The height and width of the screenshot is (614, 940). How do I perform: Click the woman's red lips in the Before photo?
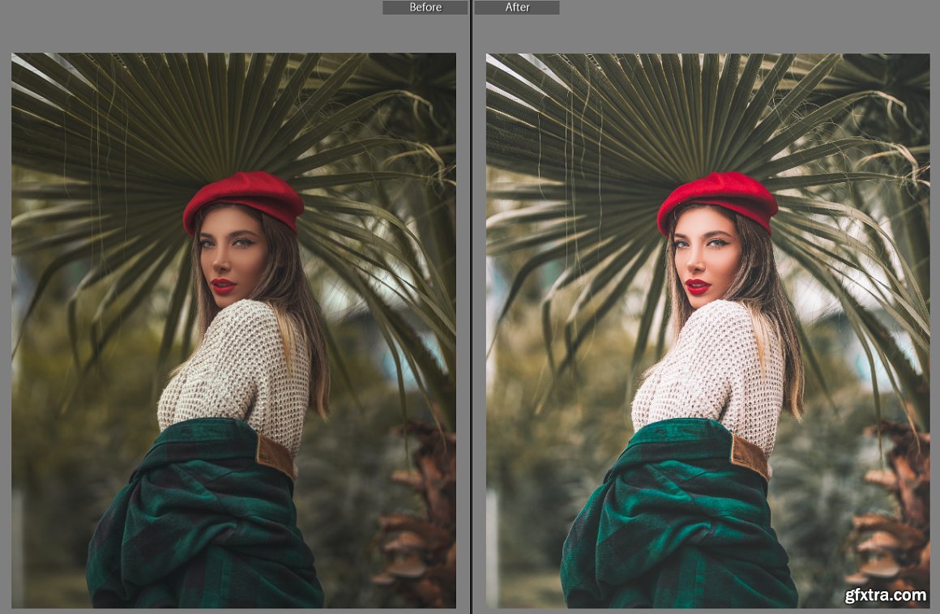(223, 285)
